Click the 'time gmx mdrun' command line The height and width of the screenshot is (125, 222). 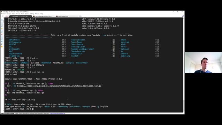(57, 107)
